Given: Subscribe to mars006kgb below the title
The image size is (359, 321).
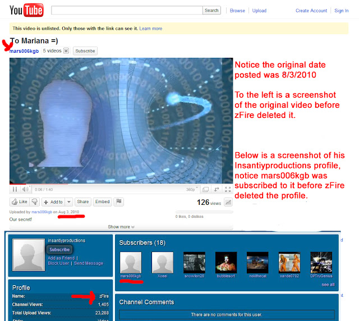Looking at the screenshot, I should point(85,51).
